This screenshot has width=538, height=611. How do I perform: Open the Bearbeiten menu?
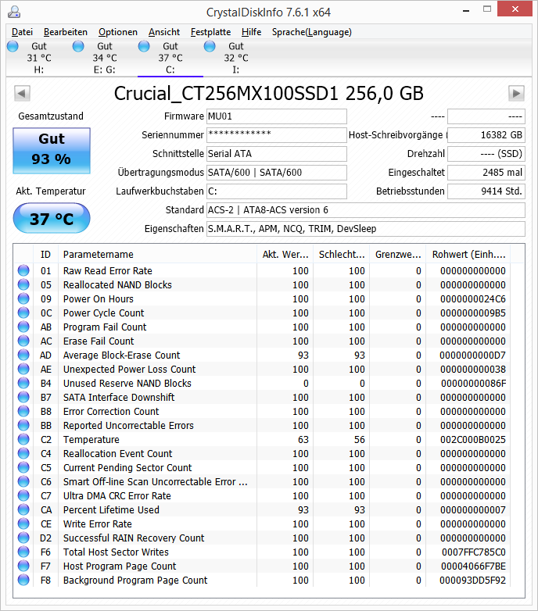[x=66, y=32]
